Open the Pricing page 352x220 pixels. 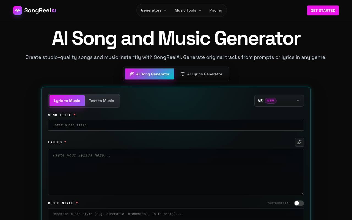pyautogui.click(x=216, y=10)
